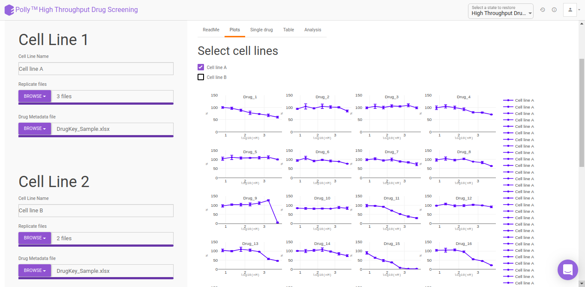This screenshot has width=585, height=287.
Task: Switch to the Analysis tab
Action: pos(313,30)
